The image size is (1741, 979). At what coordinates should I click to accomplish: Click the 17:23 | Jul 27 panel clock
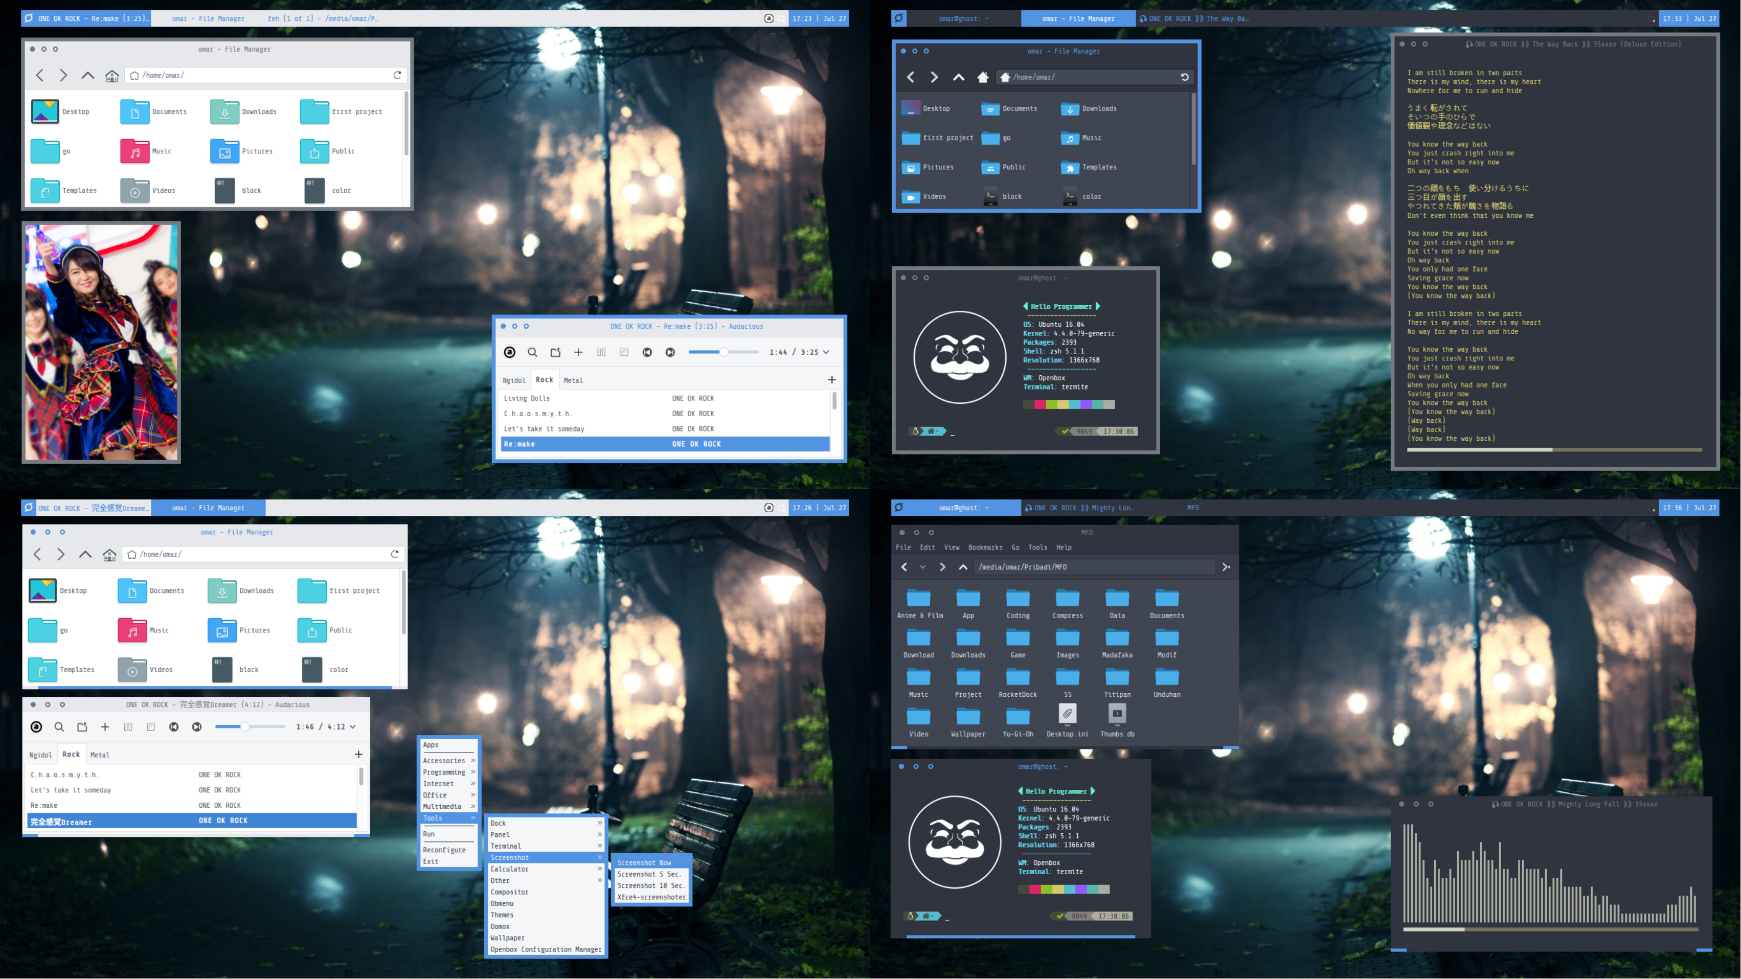(819, 18)
